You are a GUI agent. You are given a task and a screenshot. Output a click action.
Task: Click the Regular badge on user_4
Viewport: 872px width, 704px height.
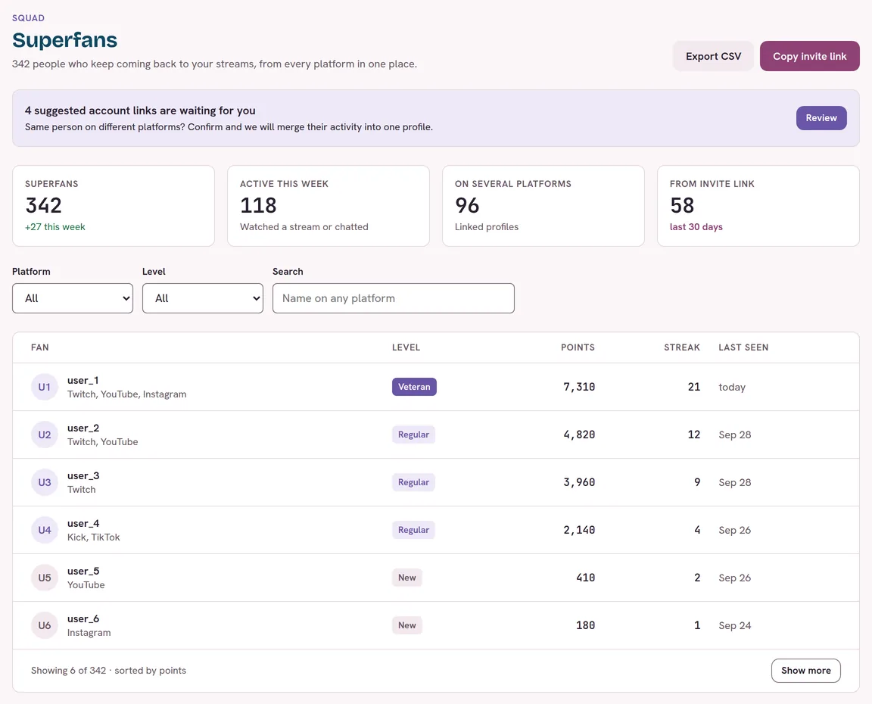[x=413, y=530]
